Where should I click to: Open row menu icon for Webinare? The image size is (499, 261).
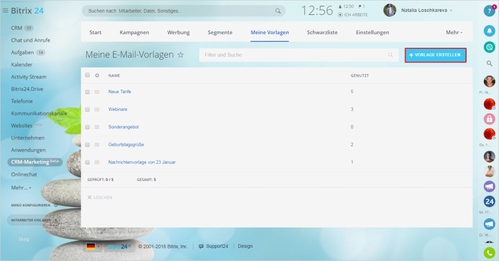point(97,109)
